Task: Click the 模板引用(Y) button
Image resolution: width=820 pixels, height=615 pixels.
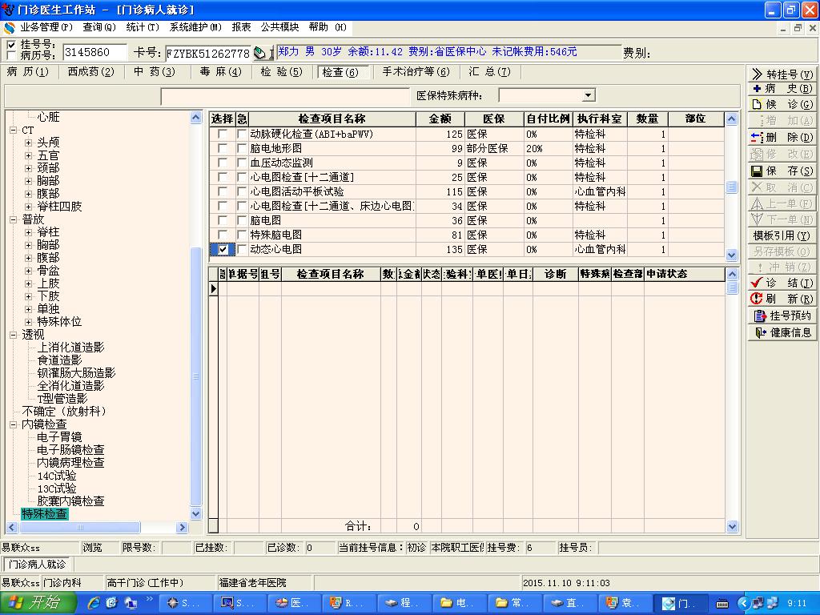Action: tap(782, 235)
